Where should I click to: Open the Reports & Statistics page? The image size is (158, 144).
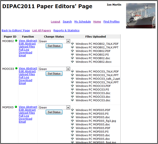(66, 31)
